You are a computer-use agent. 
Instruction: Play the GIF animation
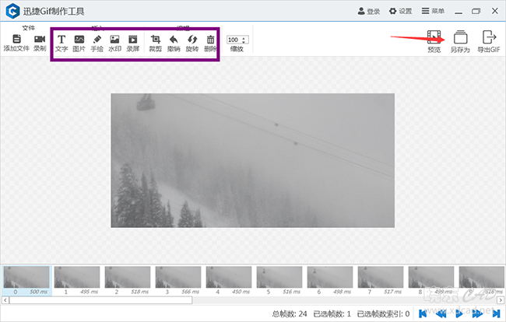click(459, 313)
